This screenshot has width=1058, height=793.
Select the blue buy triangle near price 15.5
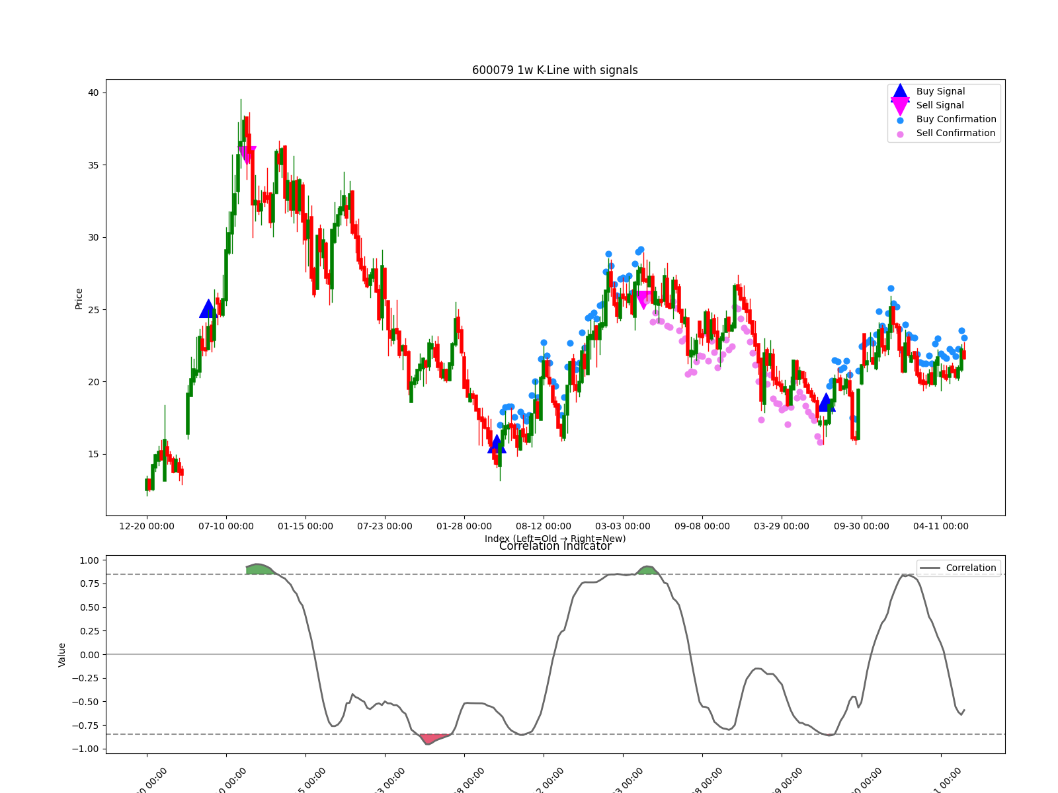click(x=497, y=444)
